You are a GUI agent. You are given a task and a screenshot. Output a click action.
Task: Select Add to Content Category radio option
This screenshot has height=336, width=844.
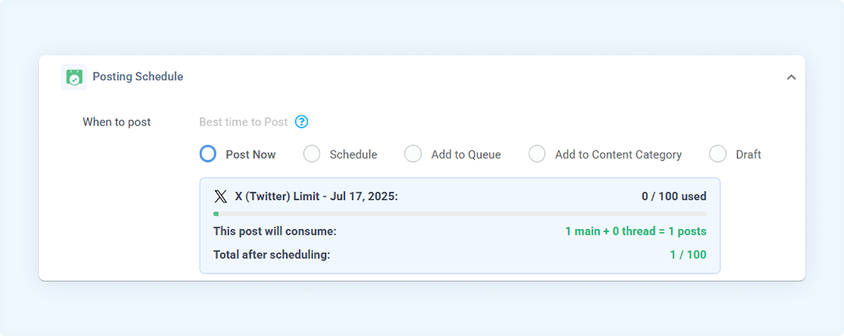(537, 154)
